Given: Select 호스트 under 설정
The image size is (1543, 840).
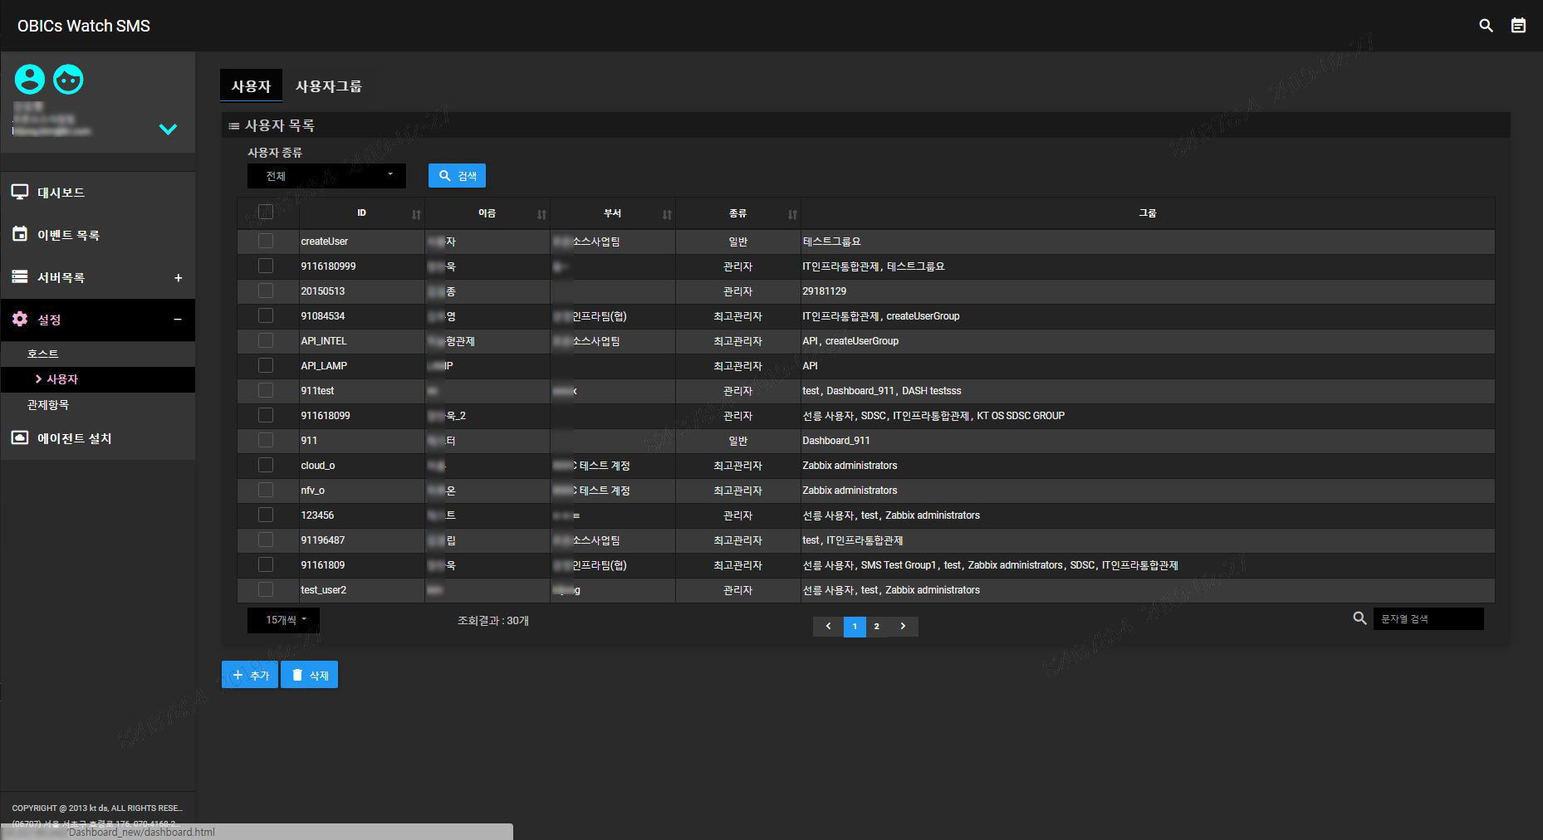Looking at the screenshot, I should pos(98,354).
